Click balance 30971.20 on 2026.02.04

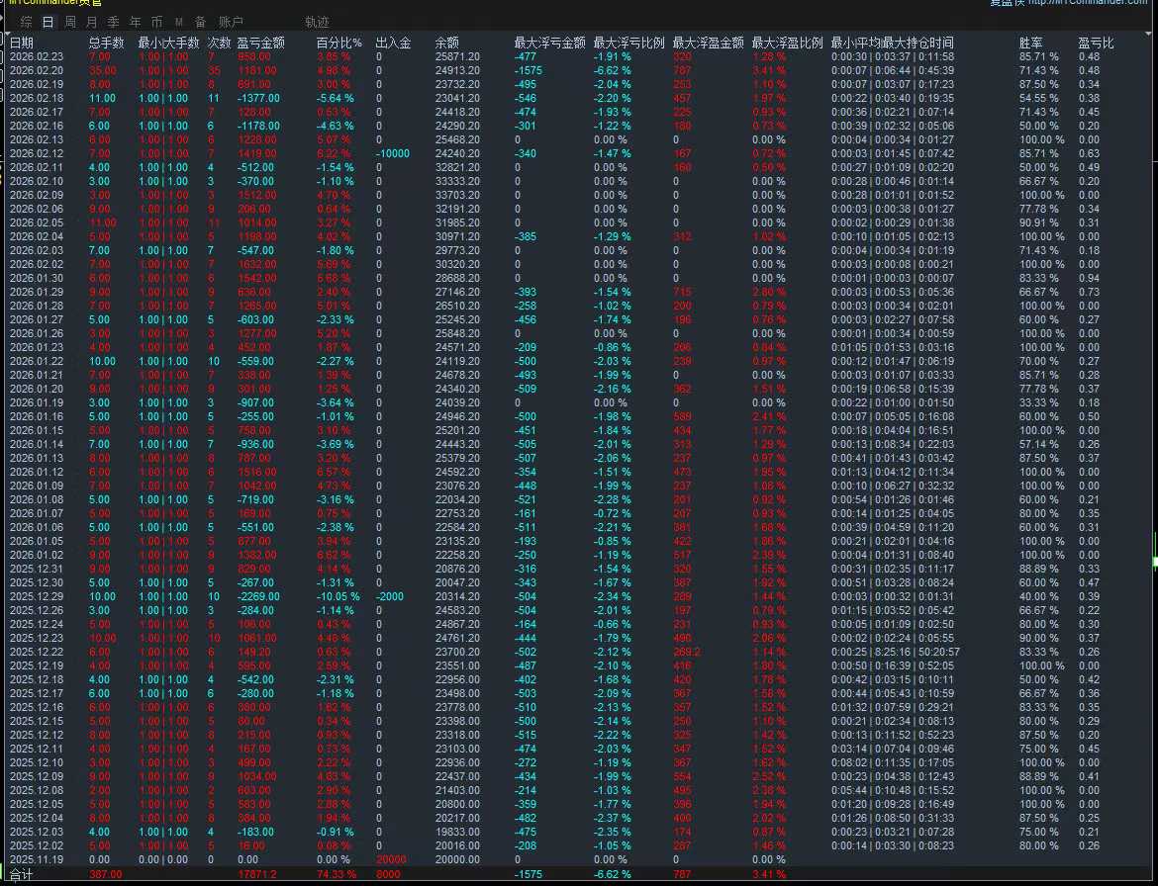pyautogui.click(x=457, y=236)
